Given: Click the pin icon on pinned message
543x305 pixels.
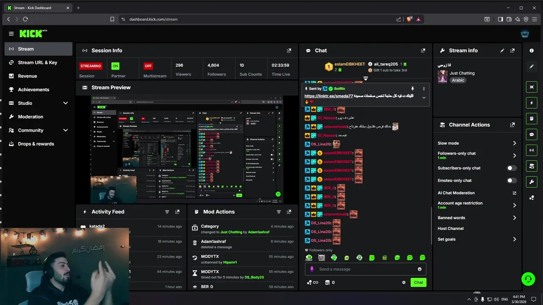Looking at the screenshot, I should 412,89.
